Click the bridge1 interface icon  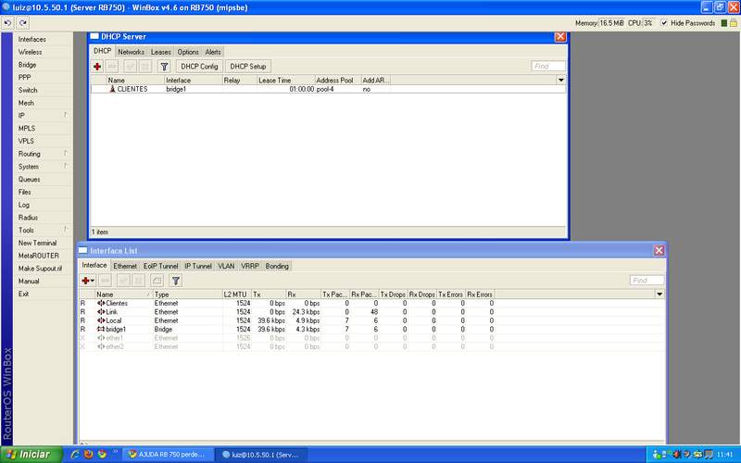click(x=101, y=330)
